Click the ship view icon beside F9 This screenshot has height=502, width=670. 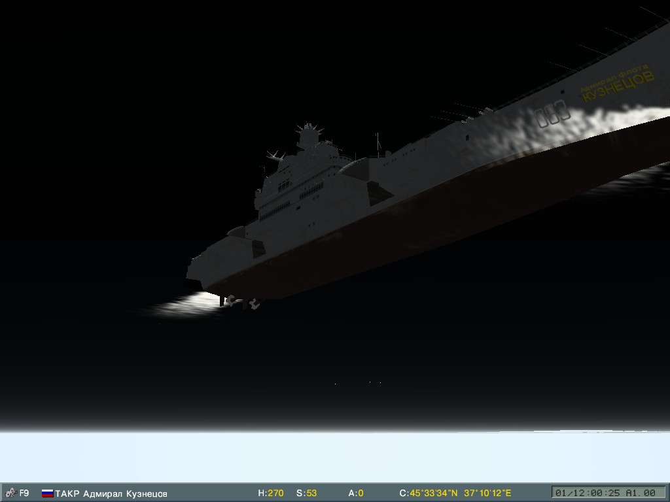pos(10,493)
